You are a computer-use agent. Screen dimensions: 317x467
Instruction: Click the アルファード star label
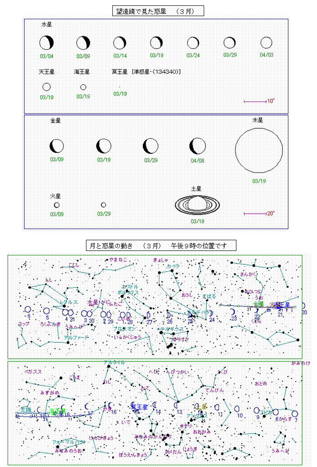[x=77, y=337]
